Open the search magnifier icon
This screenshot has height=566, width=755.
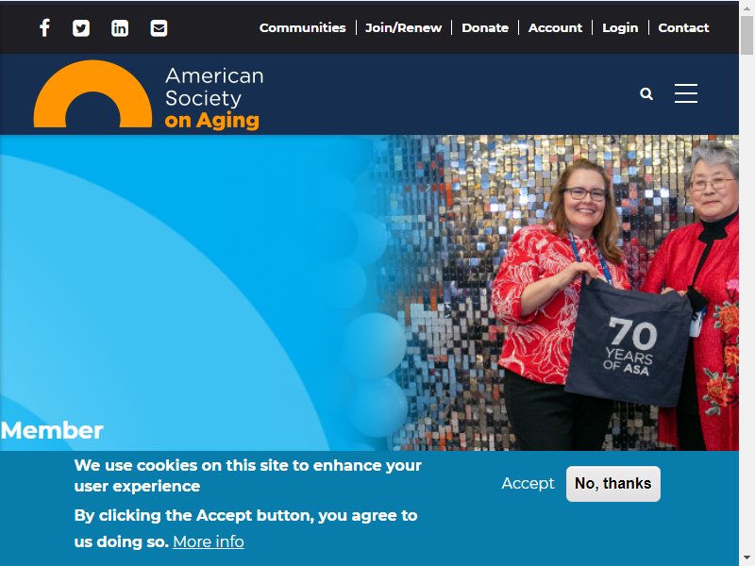(x=646, y=93)
